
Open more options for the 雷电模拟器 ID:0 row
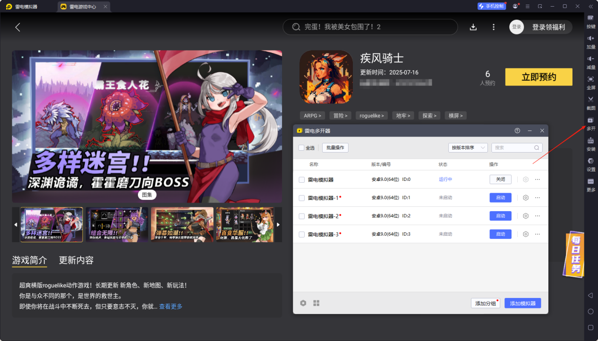click(538, 179)
